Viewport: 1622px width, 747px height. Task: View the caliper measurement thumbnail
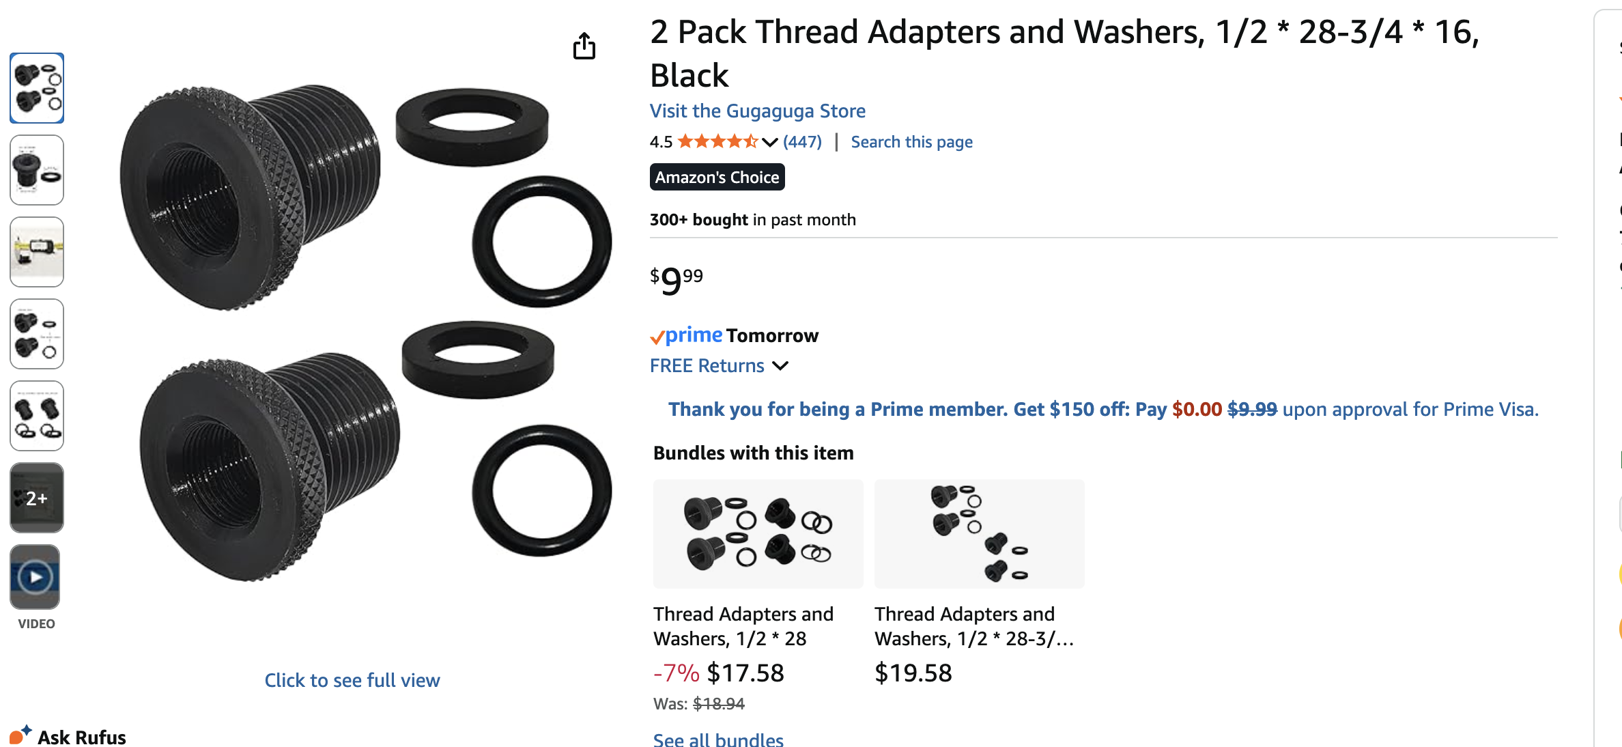tap(37, 252)
